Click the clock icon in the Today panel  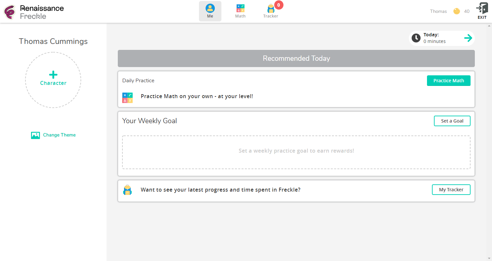(x=416, y=38)
